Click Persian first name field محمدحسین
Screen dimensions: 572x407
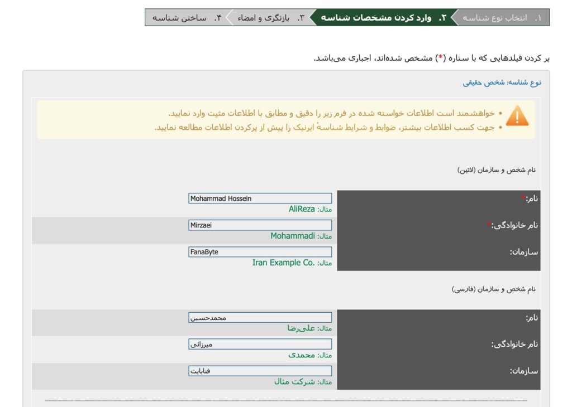click(260, 317)
